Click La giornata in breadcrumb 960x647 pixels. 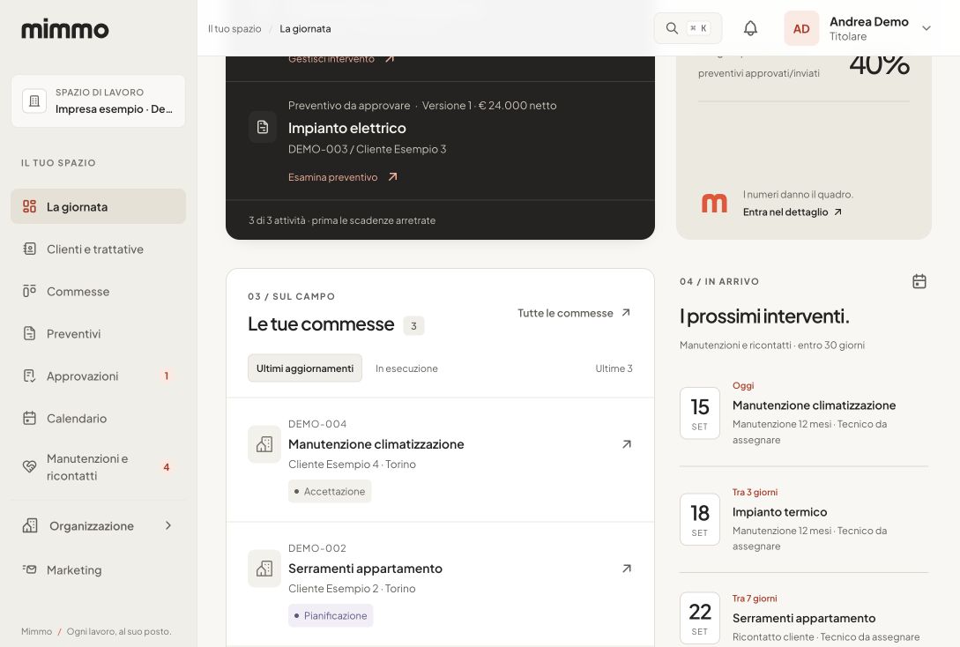click(305, 29)
